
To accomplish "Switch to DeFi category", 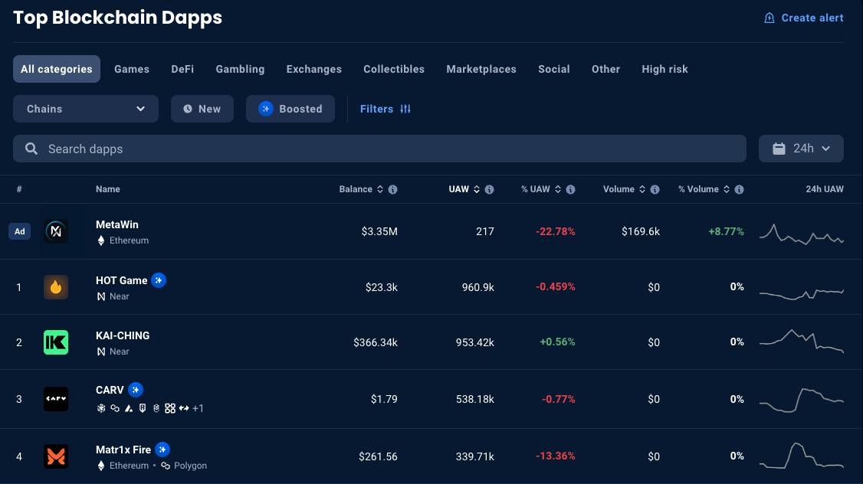I will click(182, 69).
